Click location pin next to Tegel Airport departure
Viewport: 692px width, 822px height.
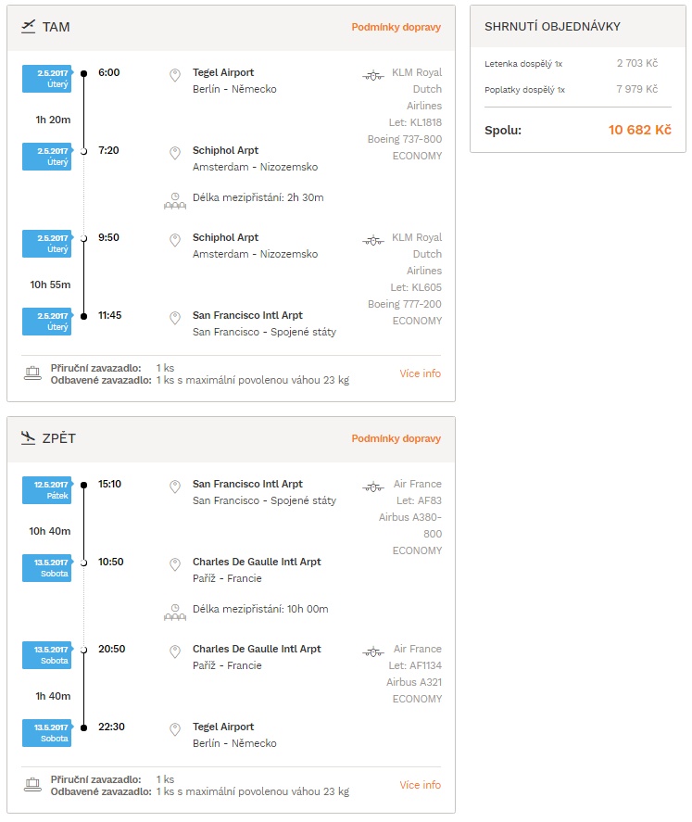(x=175, y=75)
